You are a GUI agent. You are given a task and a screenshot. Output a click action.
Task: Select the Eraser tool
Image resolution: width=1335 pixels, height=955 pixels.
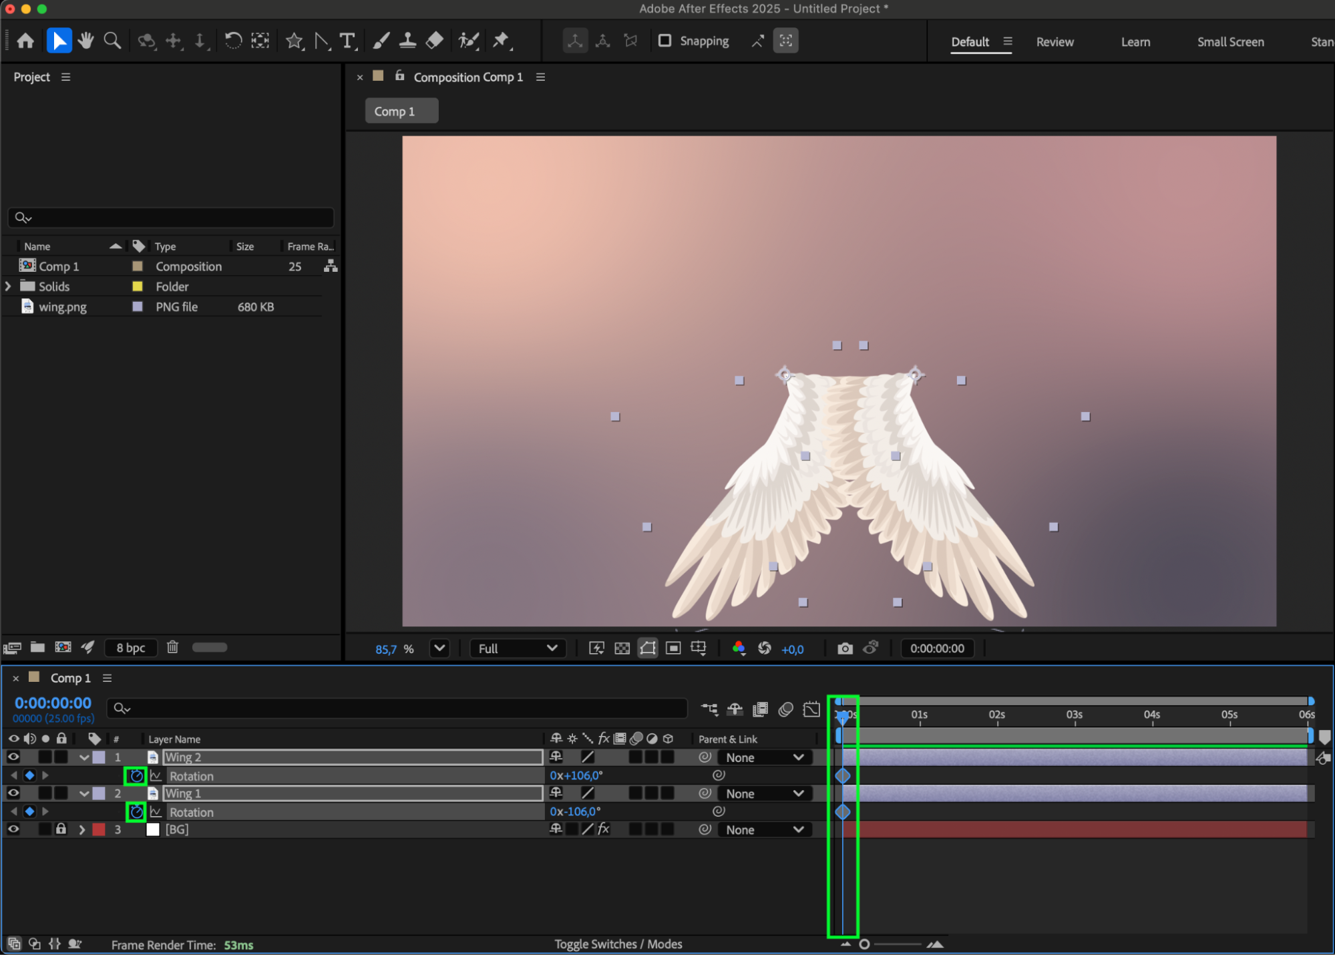coord(434,41)
